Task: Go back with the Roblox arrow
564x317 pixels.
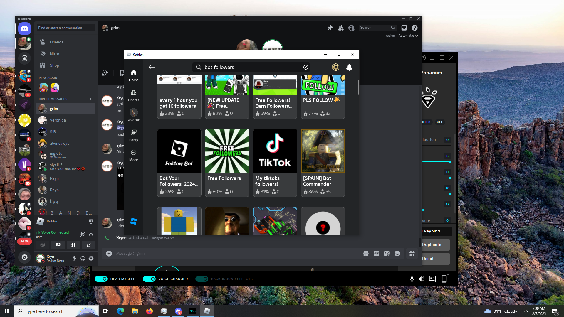Action: pos(152,67)
